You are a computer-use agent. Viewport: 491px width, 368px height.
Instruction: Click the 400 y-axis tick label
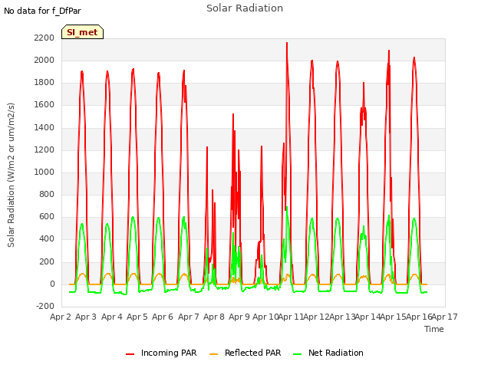[47, 239]
